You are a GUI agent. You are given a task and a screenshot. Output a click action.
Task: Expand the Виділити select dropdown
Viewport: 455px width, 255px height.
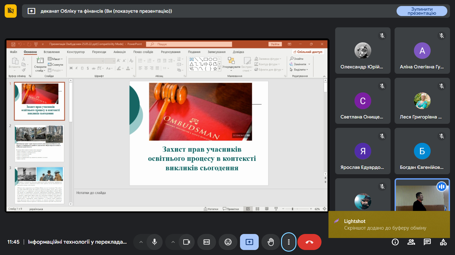pos(299,70)
